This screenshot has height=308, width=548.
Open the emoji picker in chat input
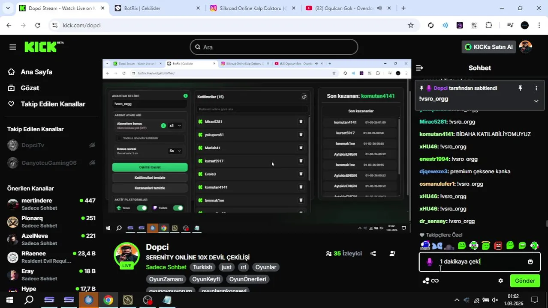[530, 262]
